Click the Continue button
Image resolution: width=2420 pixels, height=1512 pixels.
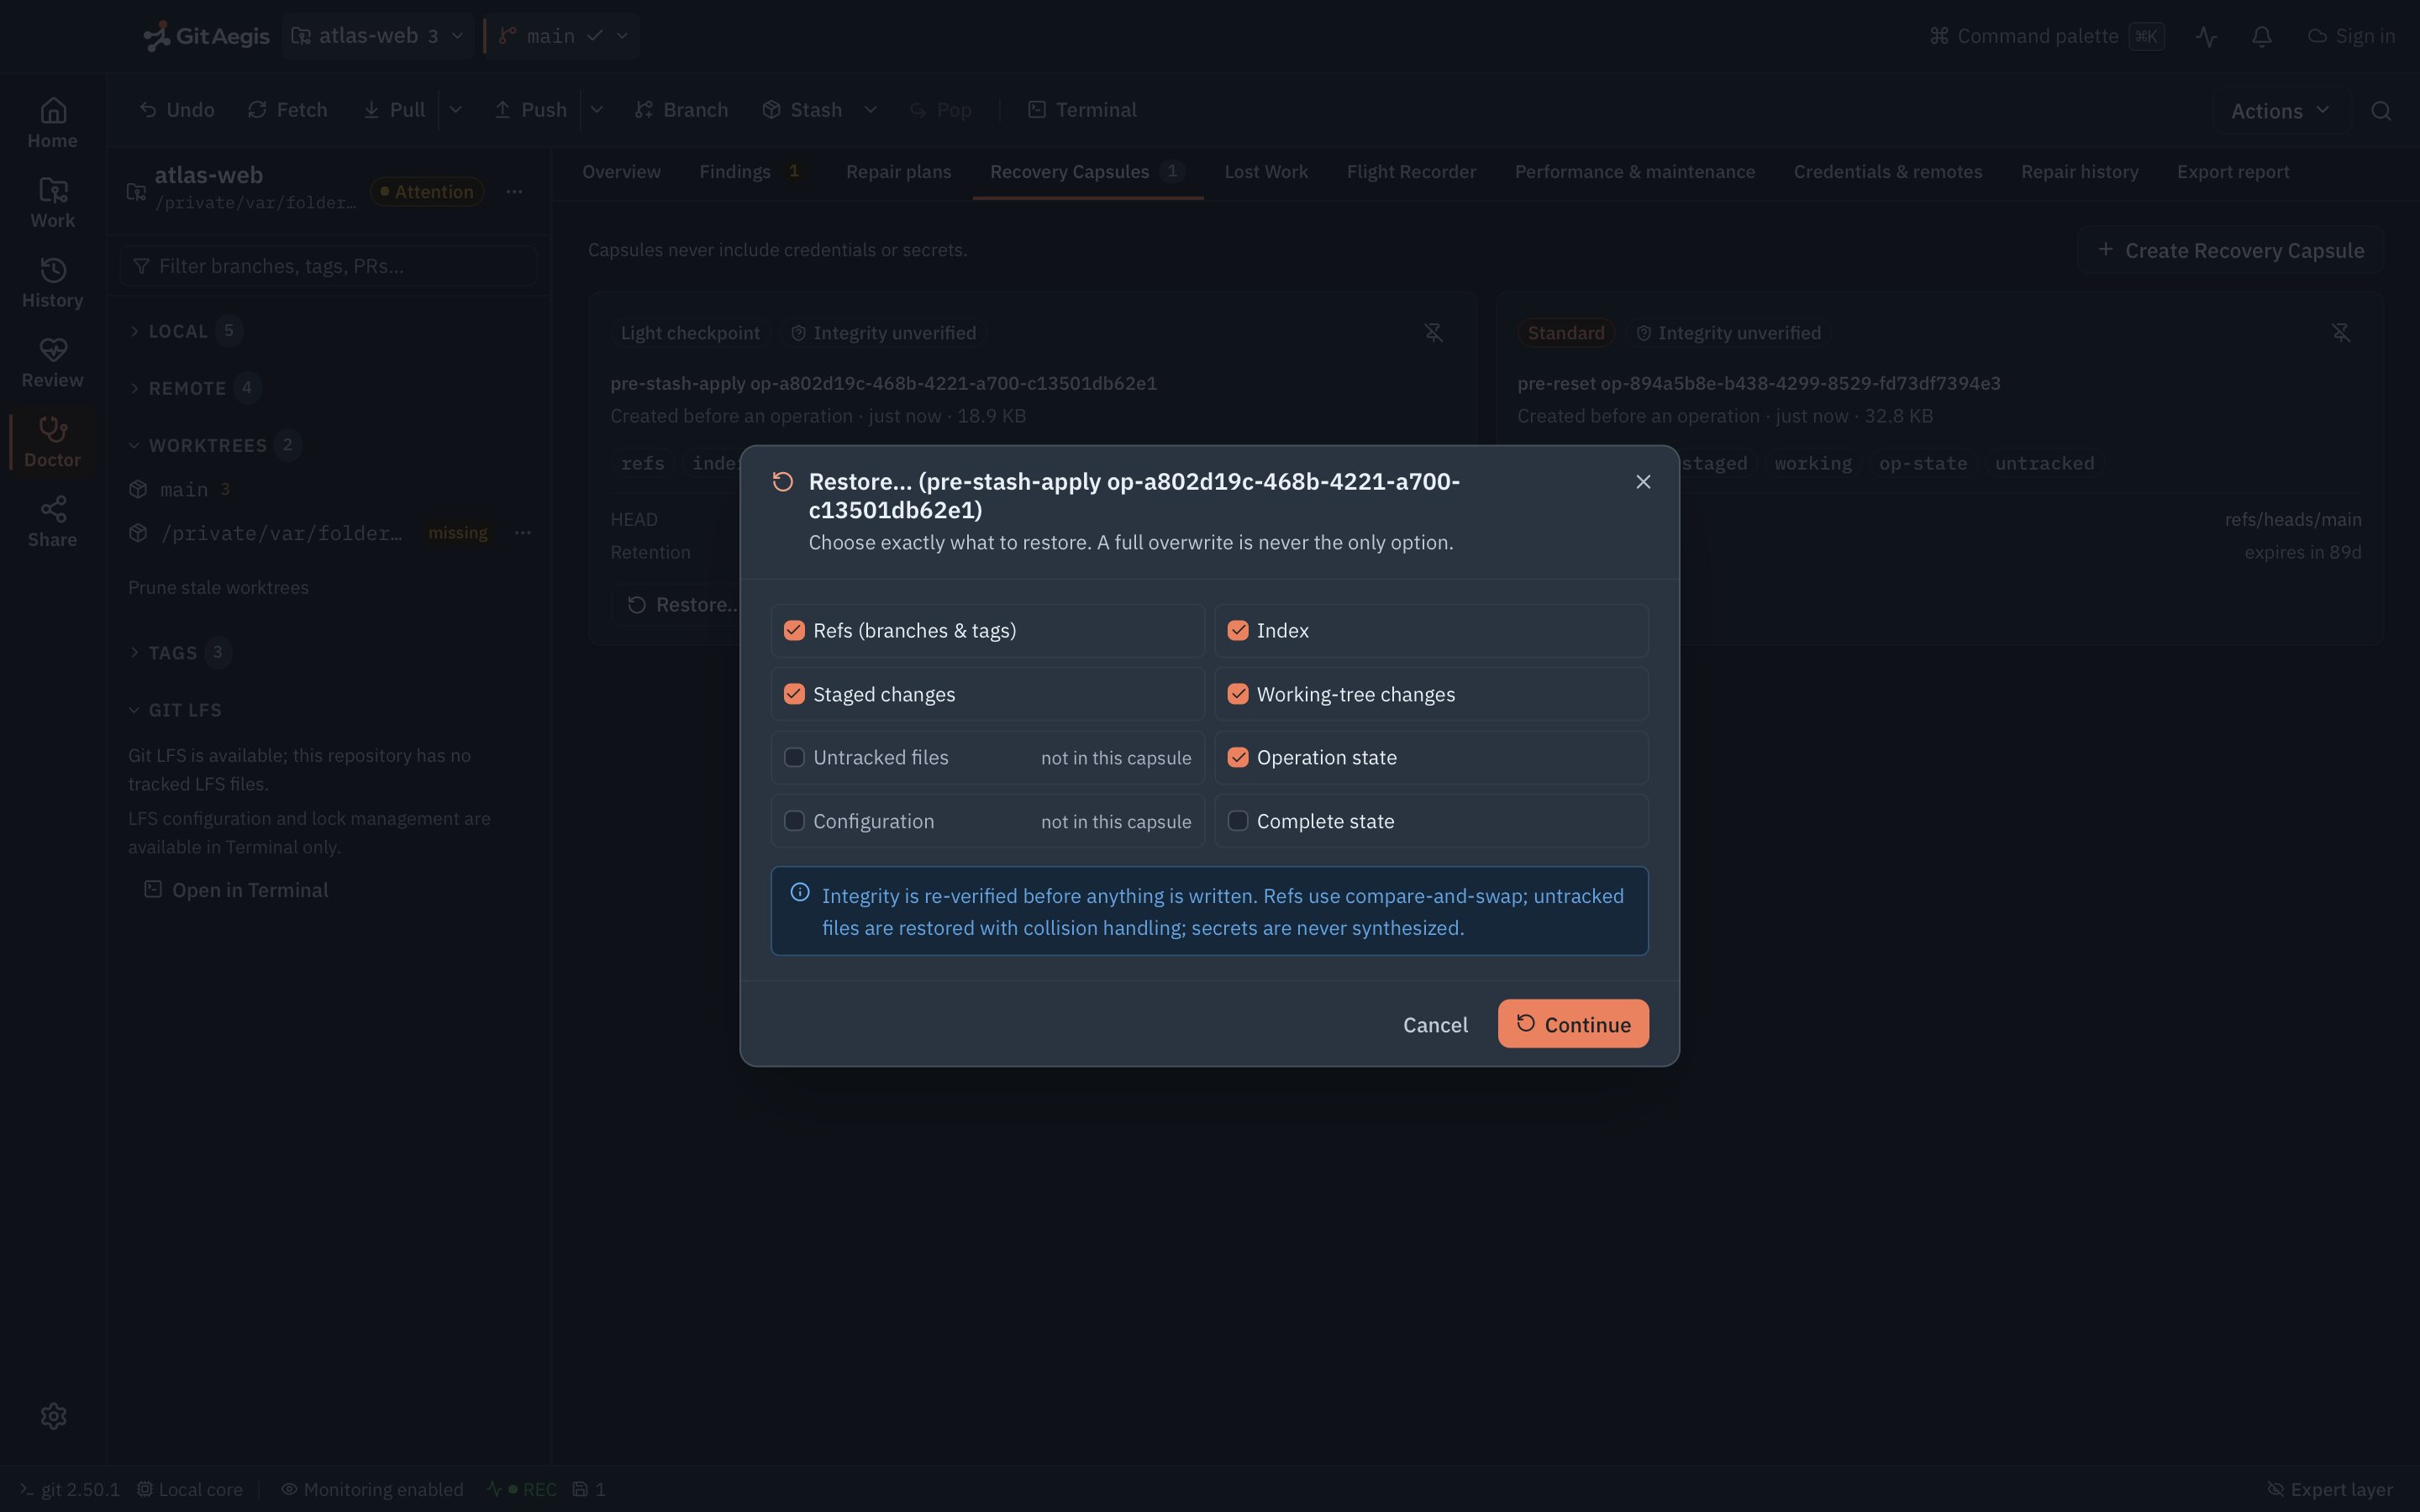tap(1573, 1024)
